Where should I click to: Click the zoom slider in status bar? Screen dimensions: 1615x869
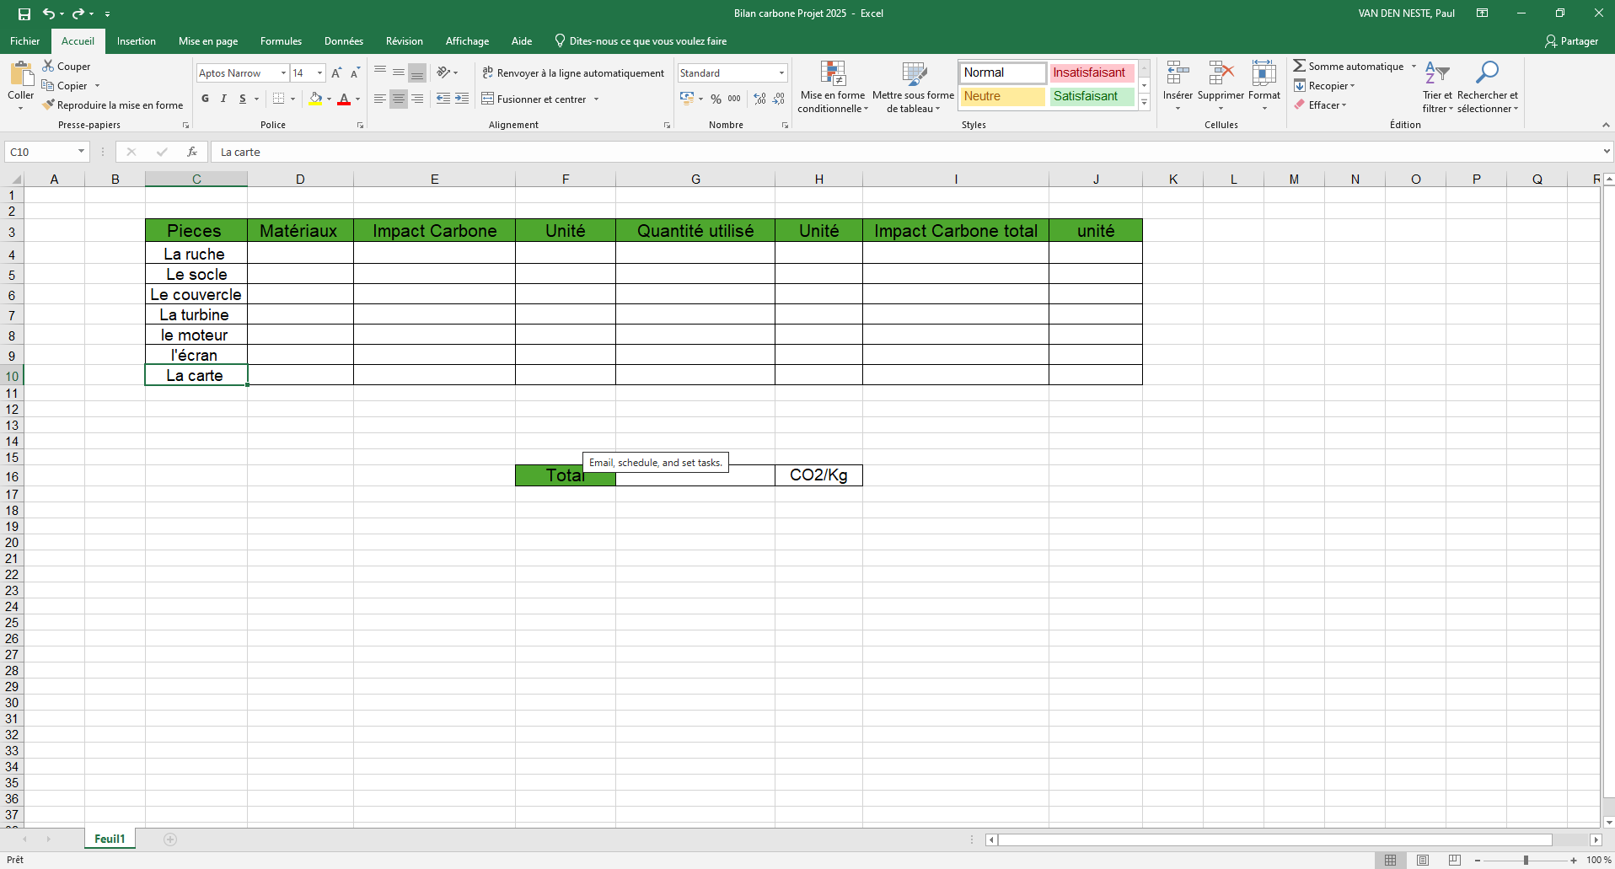pyautogui.click(x=1526, y=861)
